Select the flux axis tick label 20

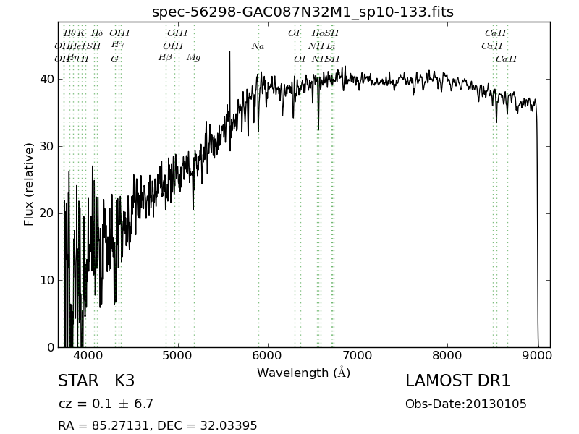click(x=47, y=213)
